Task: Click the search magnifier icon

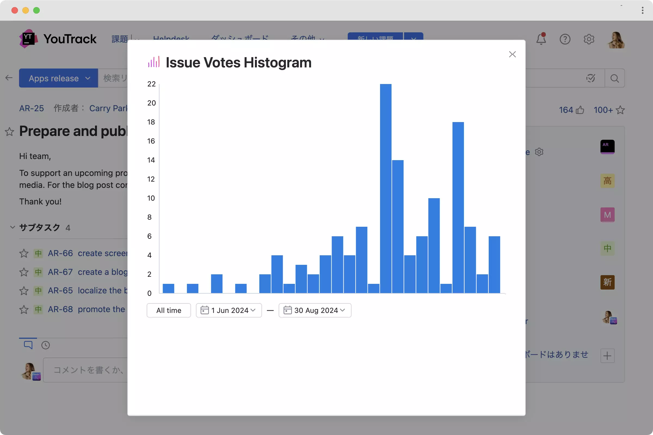Action: (614, 78)
